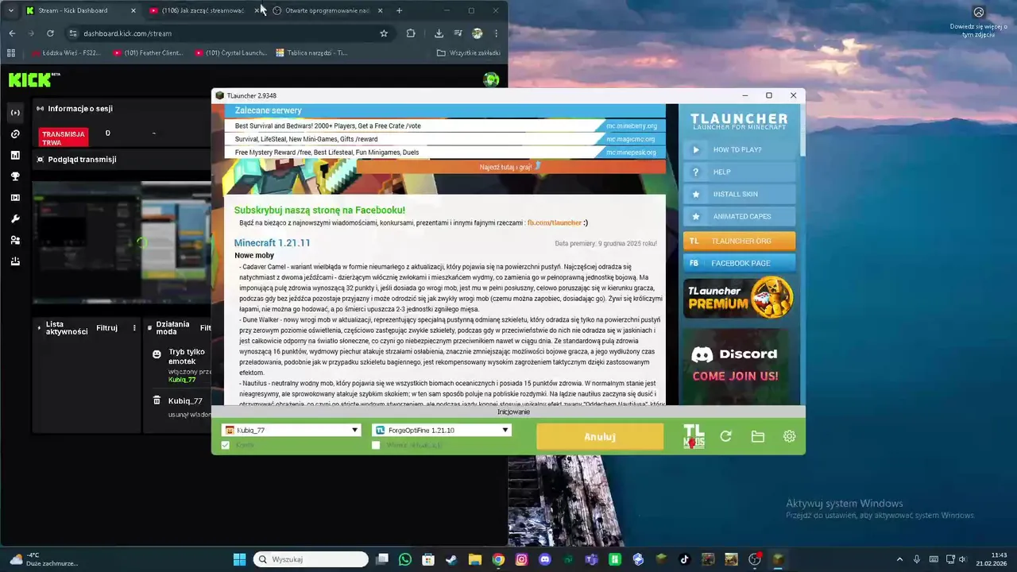This screenshot has height=572, width=1017.
Task: Open community users icon in Kick sidebar
Action: [x=15, y=240]
